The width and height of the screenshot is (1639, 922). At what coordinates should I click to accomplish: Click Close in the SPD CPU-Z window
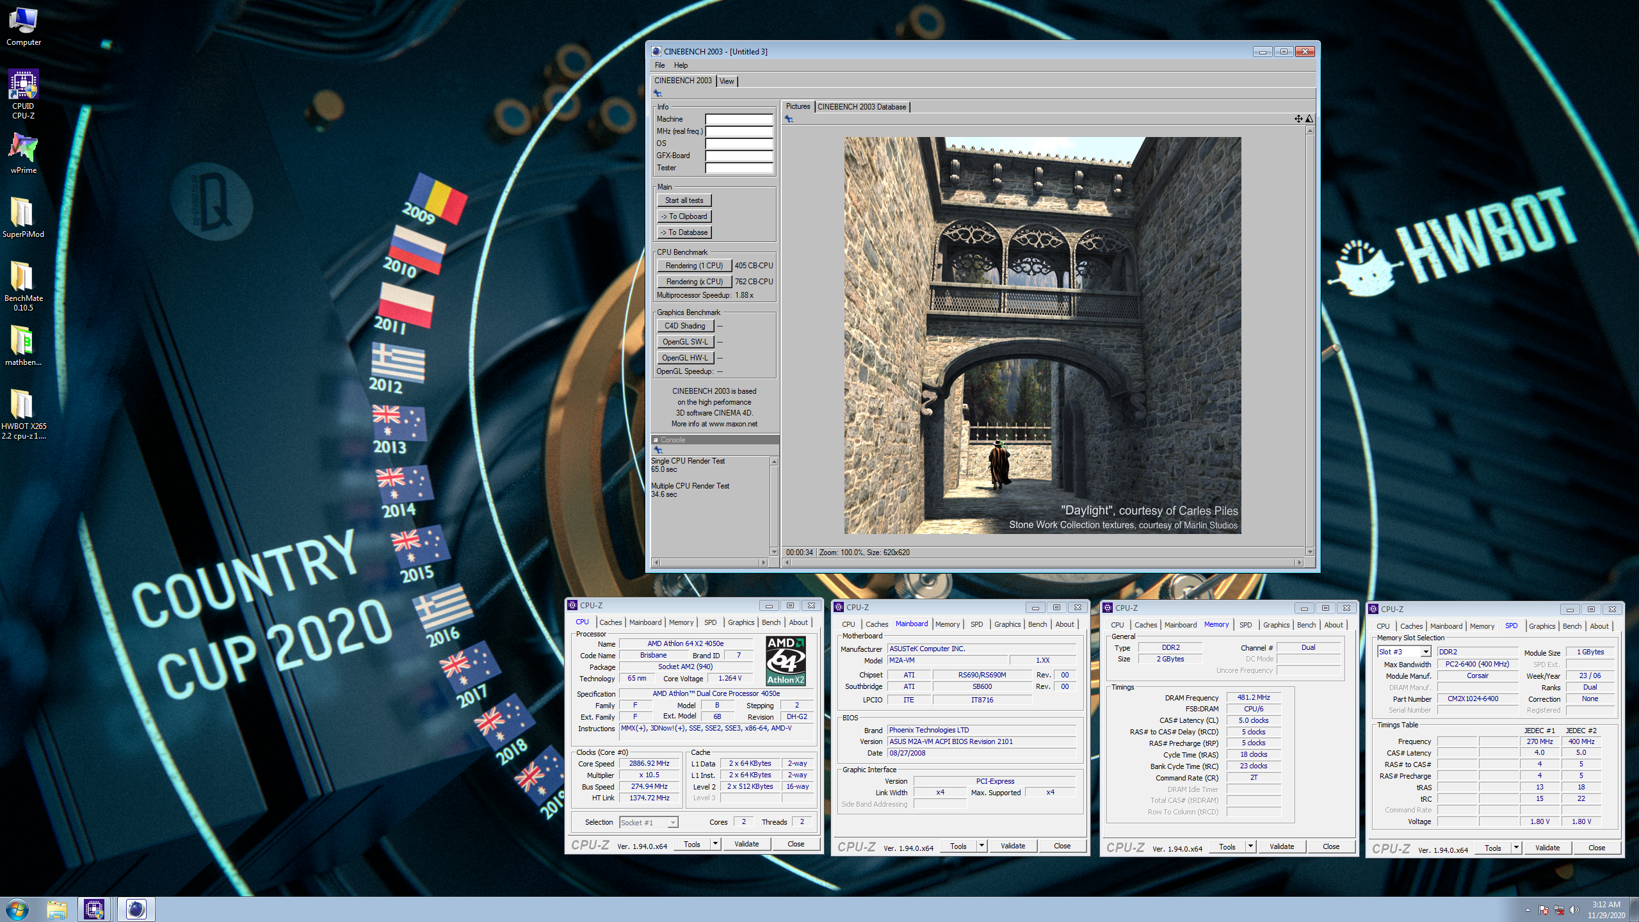click(x=1597, y=848)
